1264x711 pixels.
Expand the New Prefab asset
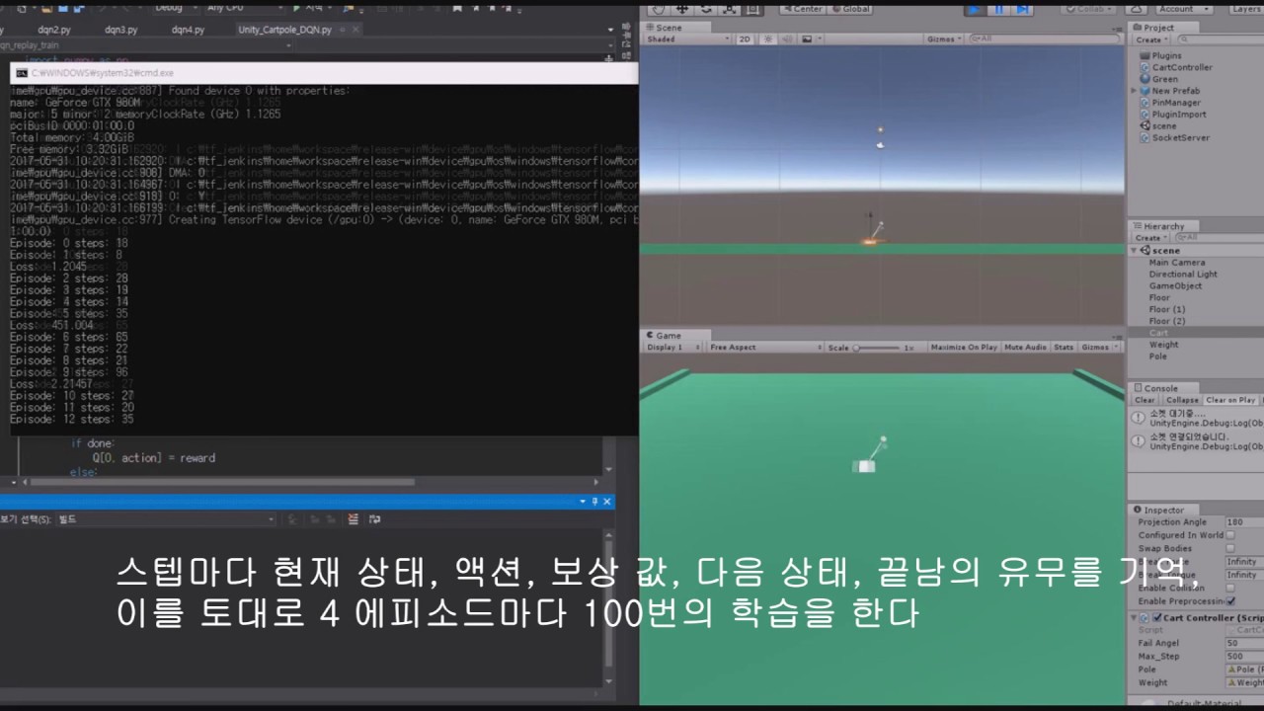[1134, 91]
